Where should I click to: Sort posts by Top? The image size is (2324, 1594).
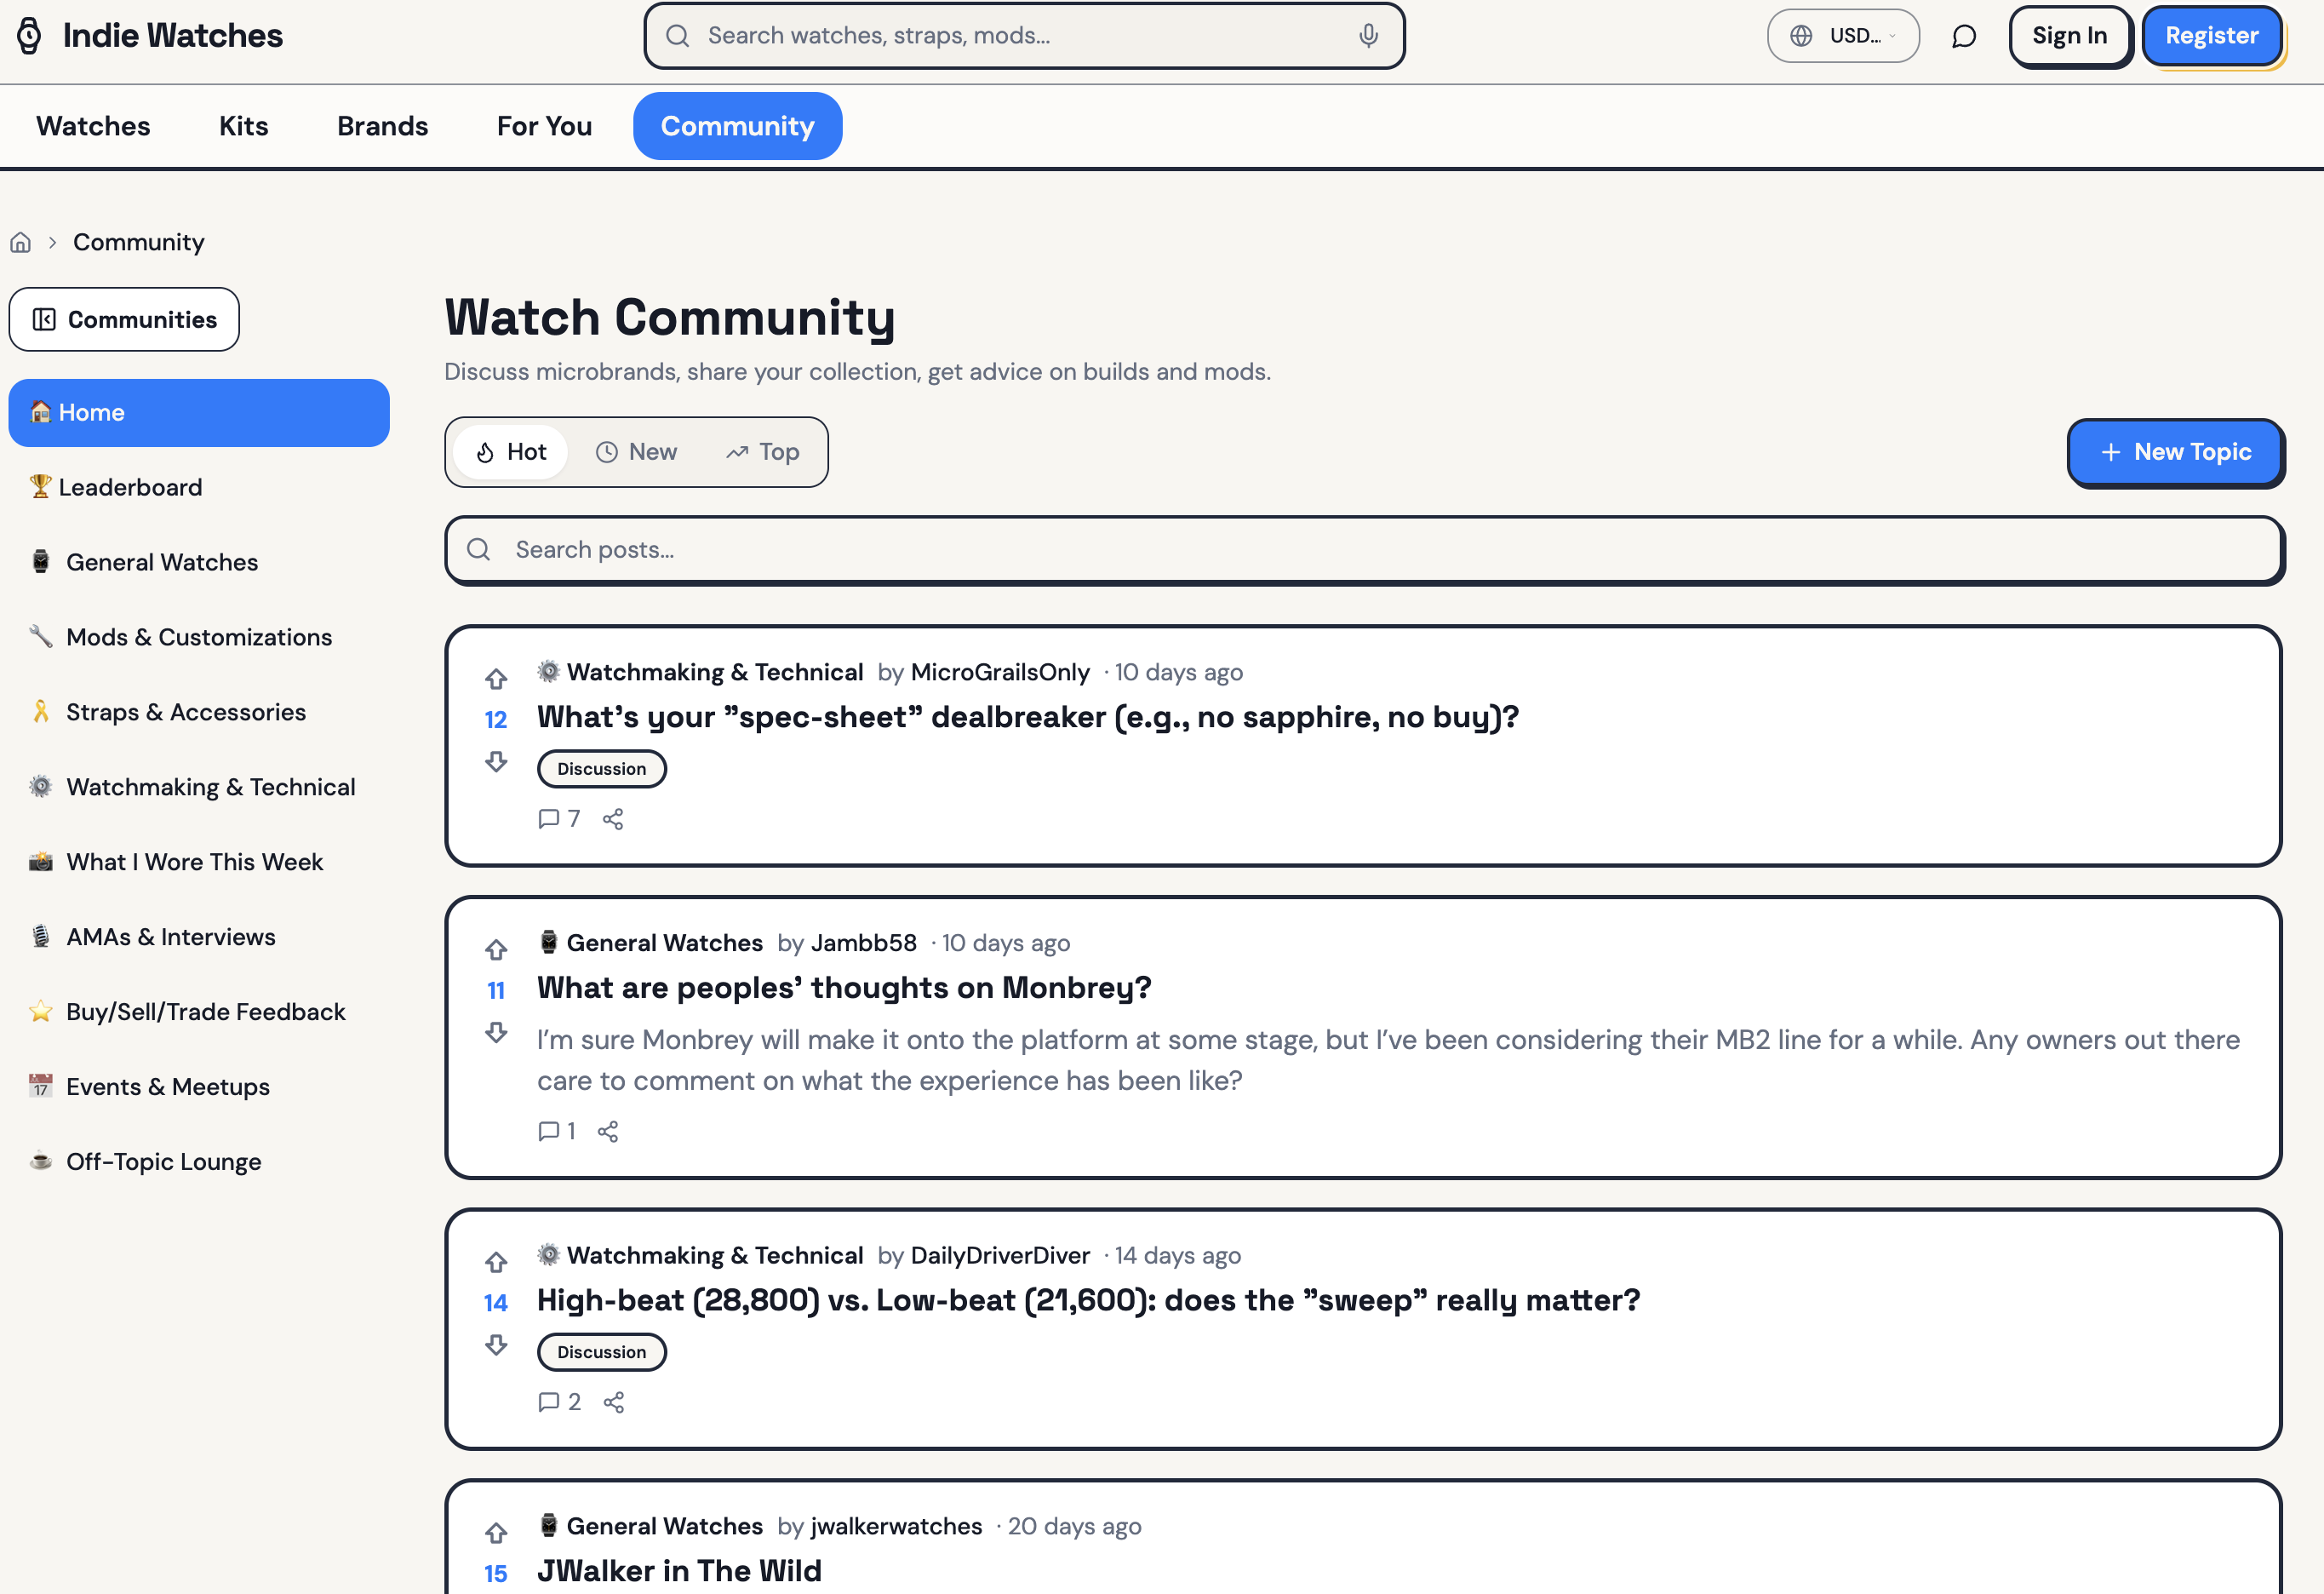[x=762, y=452]
